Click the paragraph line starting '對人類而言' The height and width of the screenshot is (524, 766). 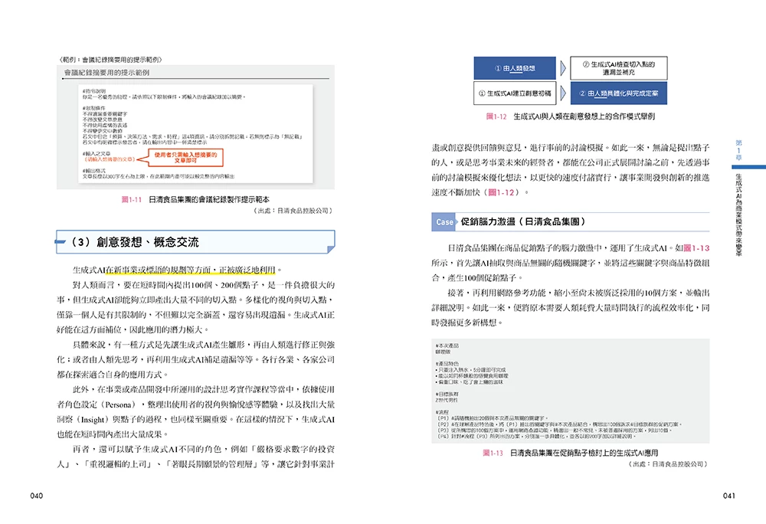point(203,285)
